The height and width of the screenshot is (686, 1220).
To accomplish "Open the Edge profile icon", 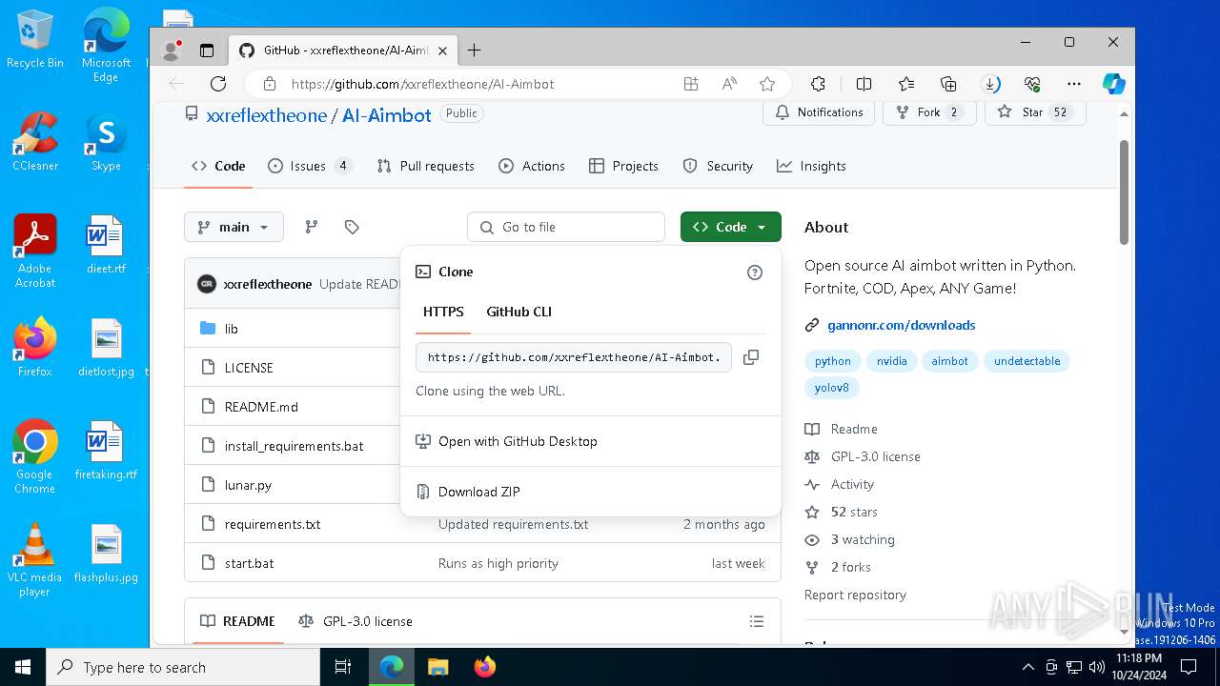I will [173, 50].
